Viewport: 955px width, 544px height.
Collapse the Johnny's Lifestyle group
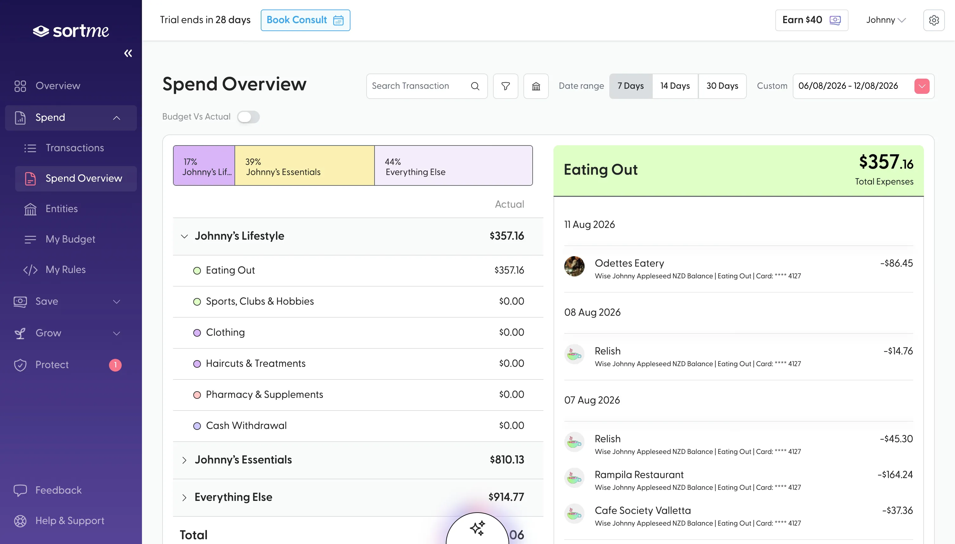point(184,236)
